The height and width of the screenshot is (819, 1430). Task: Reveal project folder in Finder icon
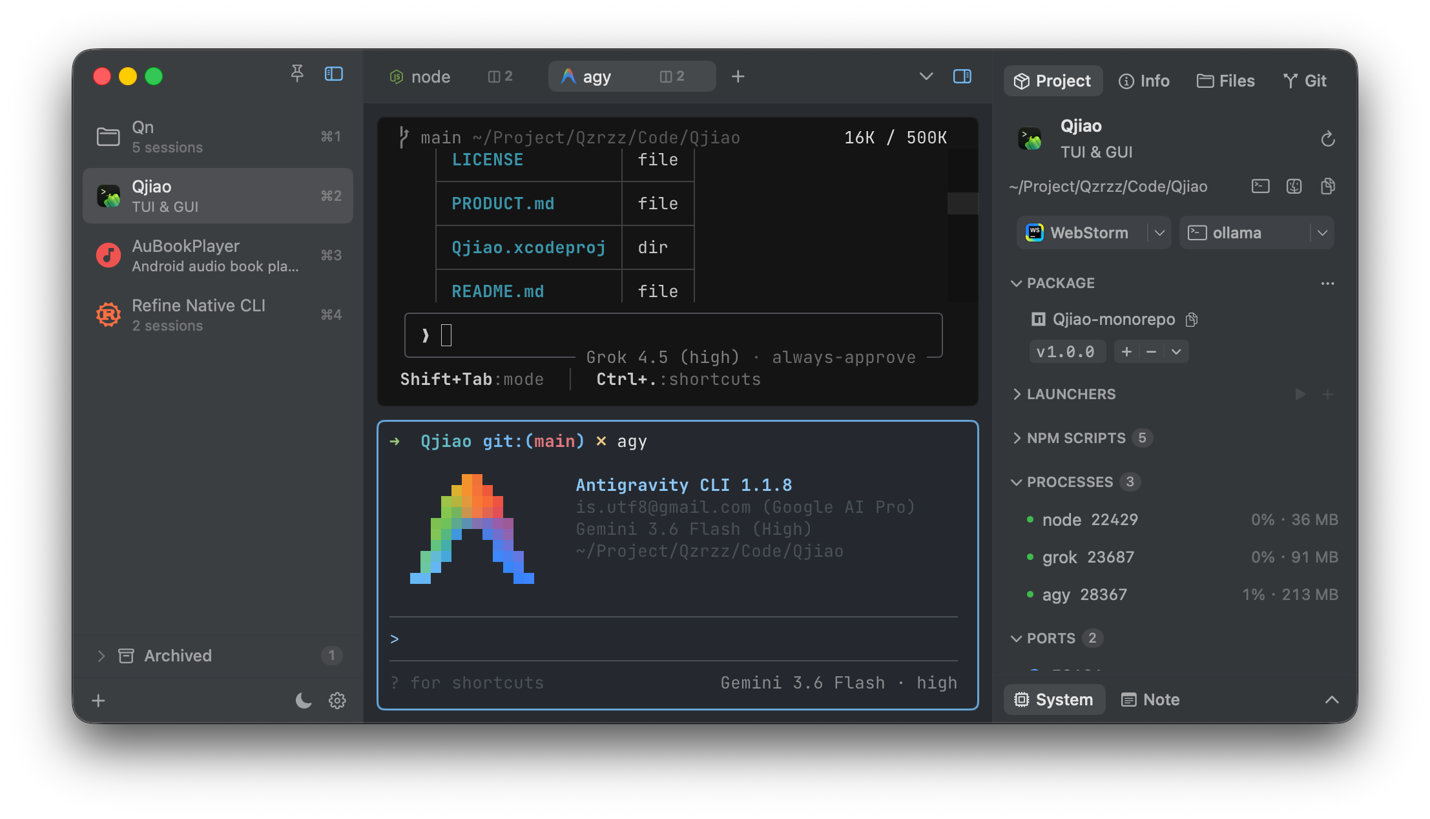(x=1294, y=187)
